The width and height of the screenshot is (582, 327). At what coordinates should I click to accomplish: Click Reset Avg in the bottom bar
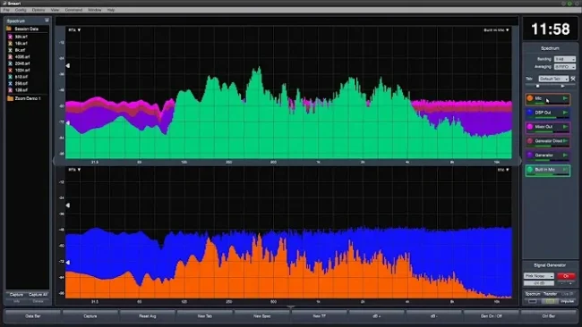[148, 316]
